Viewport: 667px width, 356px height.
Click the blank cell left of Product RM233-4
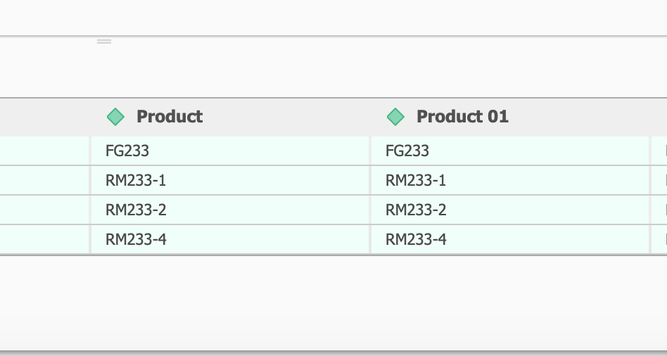(44, 240)
